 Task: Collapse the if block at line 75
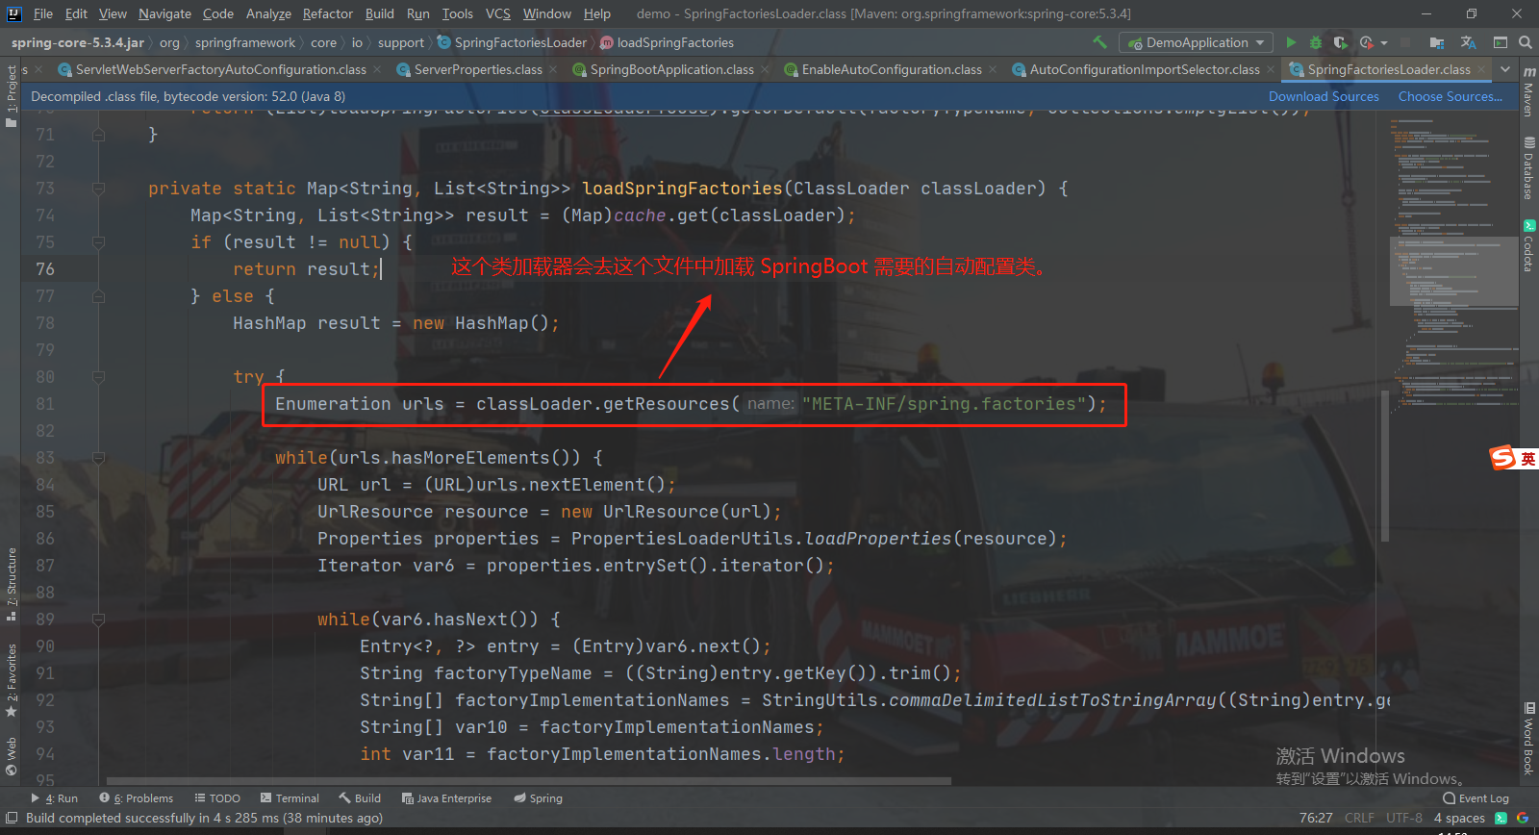[x=98, y=242]
